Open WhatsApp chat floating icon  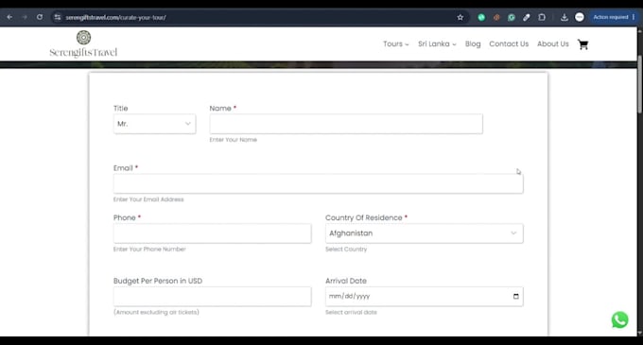(x=619, y=320)
